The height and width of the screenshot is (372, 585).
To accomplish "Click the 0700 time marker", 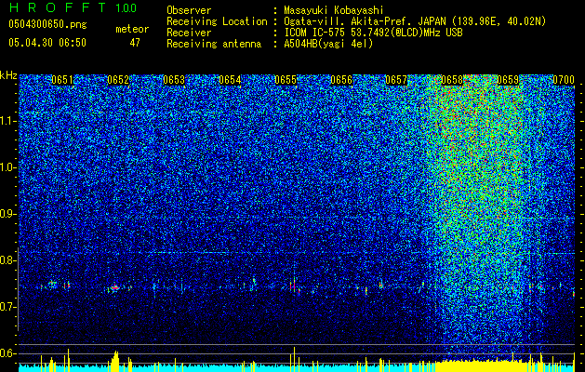I will tap(564, 80).
